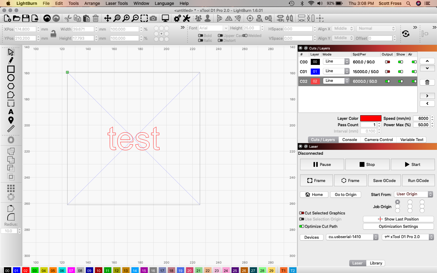Select the Text tool 'A'
Screen dimensions: 437x273
[11, 112]
